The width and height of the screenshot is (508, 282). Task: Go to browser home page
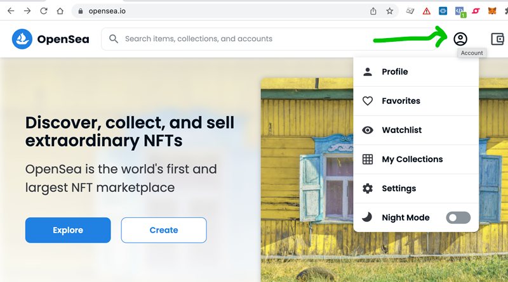tap(60, 11)
